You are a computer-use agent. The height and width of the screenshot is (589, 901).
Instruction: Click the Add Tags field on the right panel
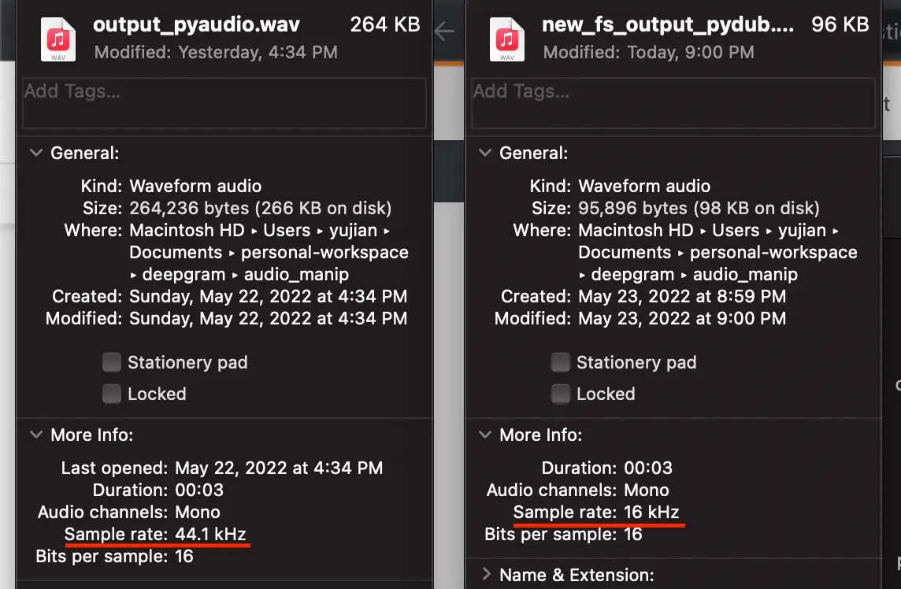tap(673, 102)
